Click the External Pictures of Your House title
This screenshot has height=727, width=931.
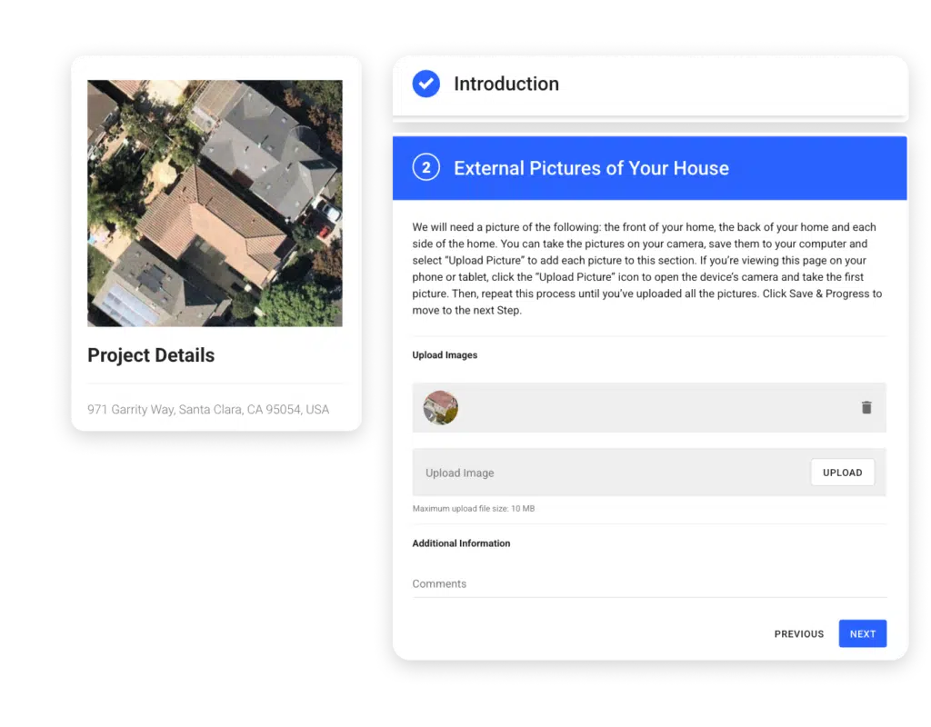(x=591, y=168)
